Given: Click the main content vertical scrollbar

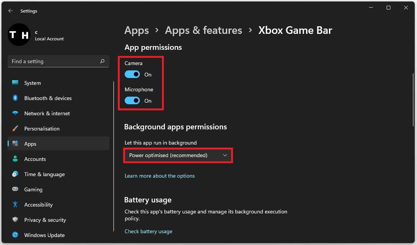Looking at the screenshot, I should (x=414, y=100).
